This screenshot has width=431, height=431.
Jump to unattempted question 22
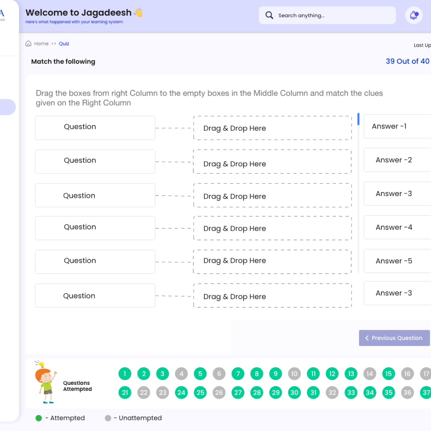144,393
